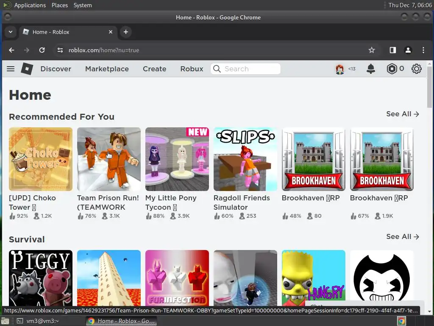Screen dimensions: 434x326
Task: Click the Chrome icon in the taskbar tray
Action: pyautogui.click(x=402, y=321)
